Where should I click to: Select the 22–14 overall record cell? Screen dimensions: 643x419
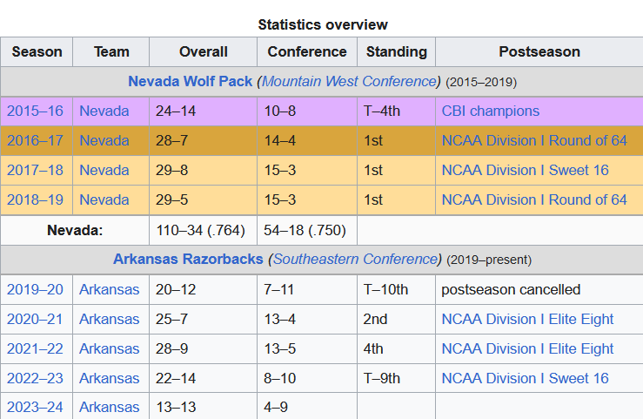pos(203,378)
